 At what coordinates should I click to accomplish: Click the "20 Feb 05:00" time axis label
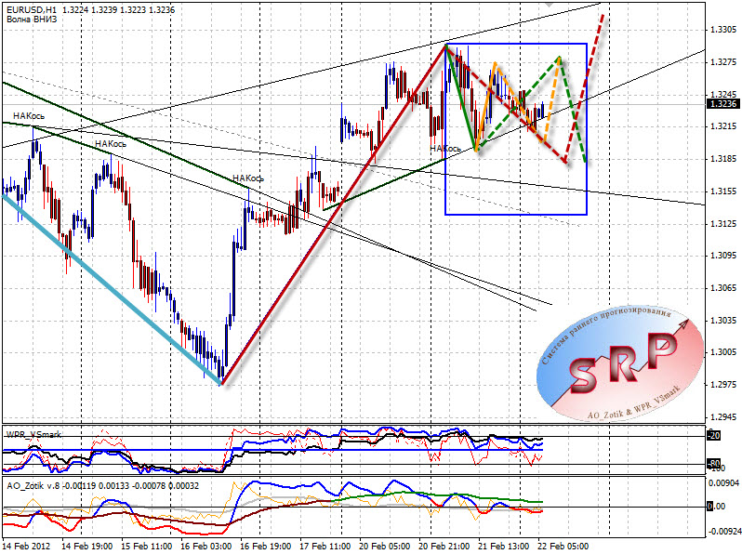[385, 546]
